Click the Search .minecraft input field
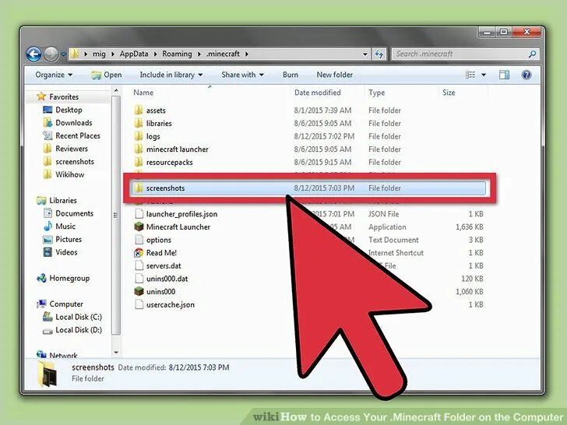Image resolution: width=567 pixels, height=425 pixels. pos(460,54)
